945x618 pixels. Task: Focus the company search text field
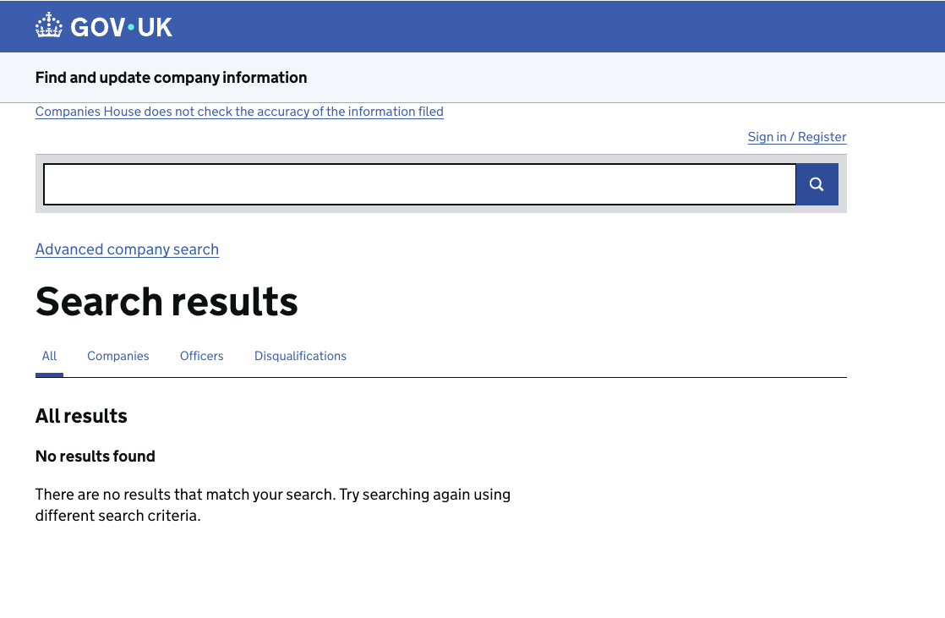(x=419, y=184)
